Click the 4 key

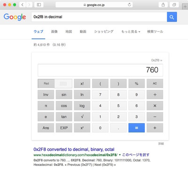[x=100, y=106]
